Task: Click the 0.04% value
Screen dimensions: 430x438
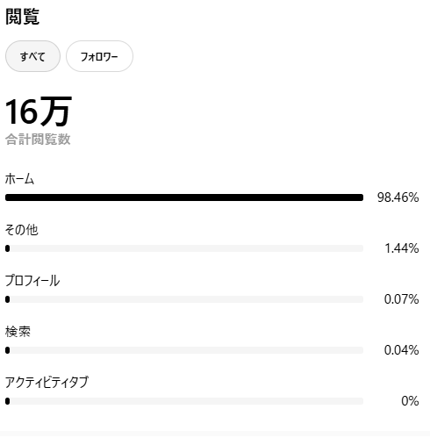Action: click(x=401, y=350)
